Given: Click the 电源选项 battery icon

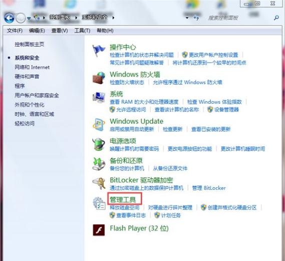Looking at the screenshot, I should tap(99, 144).
